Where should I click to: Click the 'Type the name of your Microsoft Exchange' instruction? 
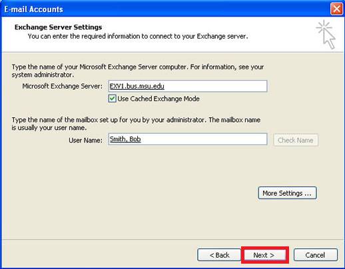138,71
